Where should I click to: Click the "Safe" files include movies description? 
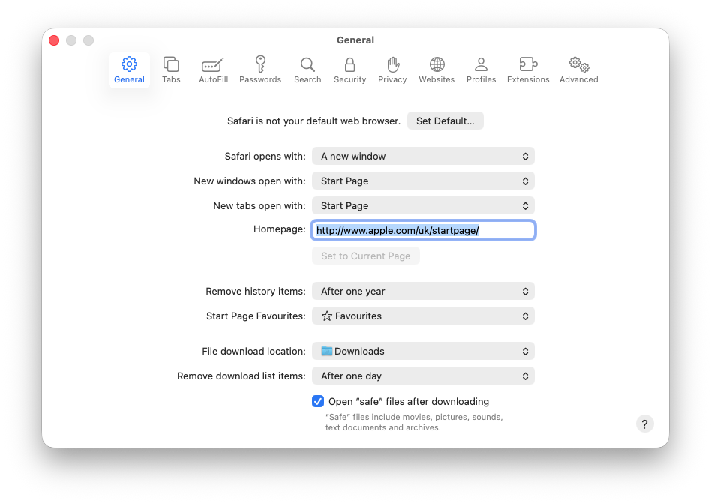tap(414, 422)
